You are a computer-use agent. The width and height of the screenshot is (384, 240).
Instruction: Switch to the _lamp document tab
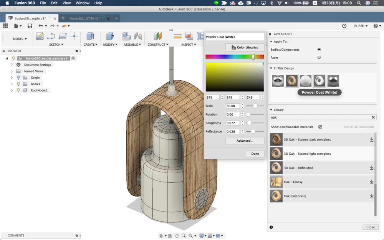coord(84,18)
